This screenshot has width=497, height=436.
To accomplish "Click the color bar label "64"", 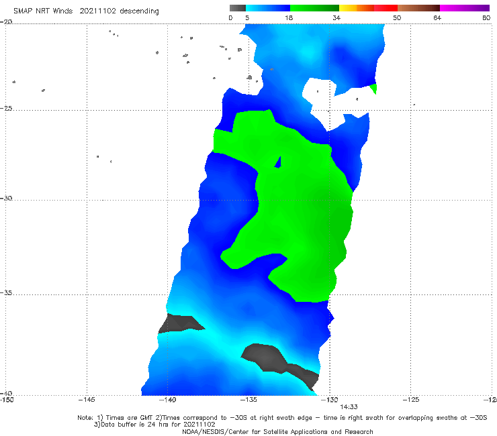I will coord(437,17).
